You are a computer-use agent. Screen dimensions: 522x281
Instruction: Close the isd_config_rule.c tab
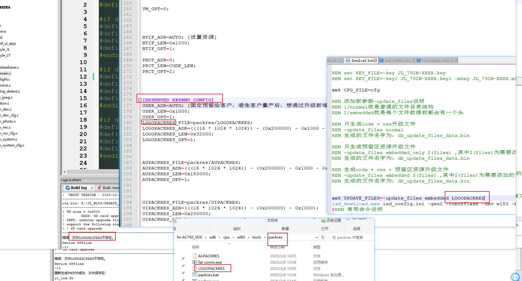pyautogui.click(x=455, y=61)
